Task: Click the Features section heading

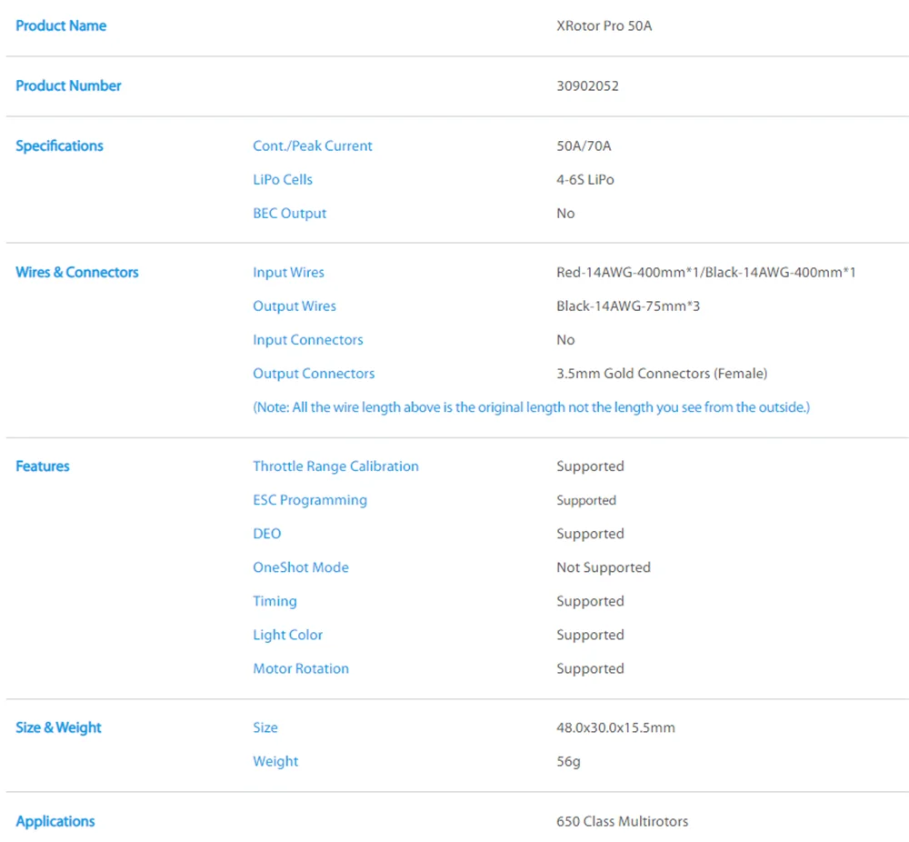Action: [43, 466]
